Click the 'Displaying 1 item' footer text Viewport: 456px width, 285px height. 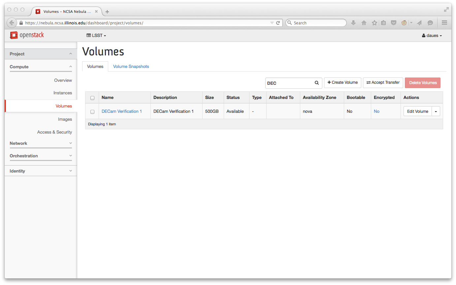102,124
